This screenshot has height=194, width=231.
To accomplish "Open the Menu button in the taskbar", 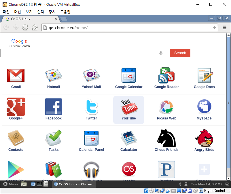I will point(10,184).
